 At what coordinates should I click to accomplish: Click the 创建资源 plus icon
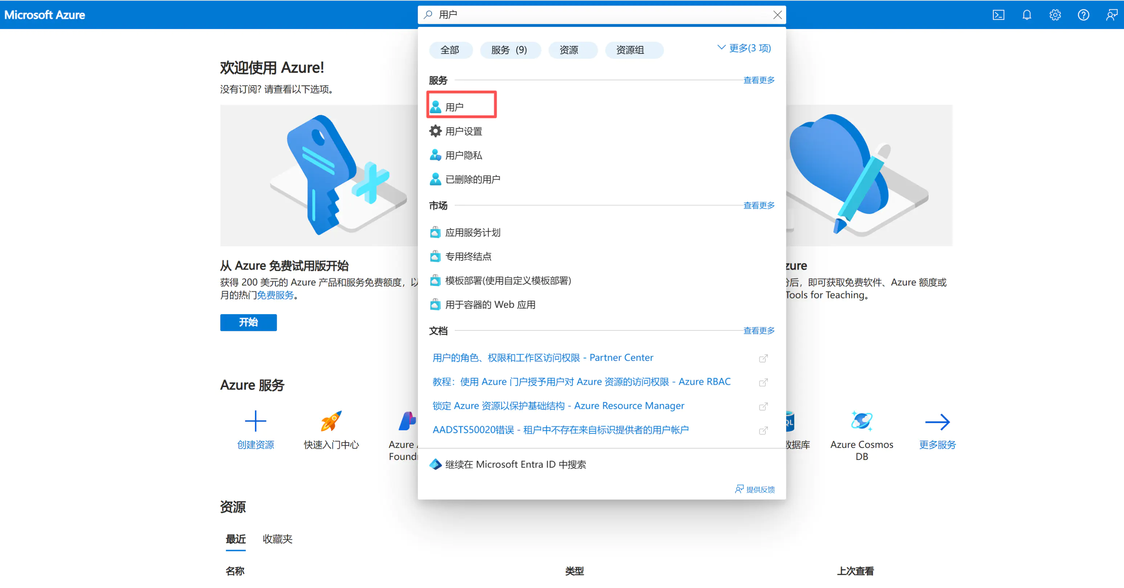click(x=255, y=421)
